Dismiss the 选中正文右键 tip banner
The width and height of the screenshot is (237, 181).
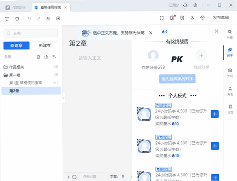pos(151,33)
